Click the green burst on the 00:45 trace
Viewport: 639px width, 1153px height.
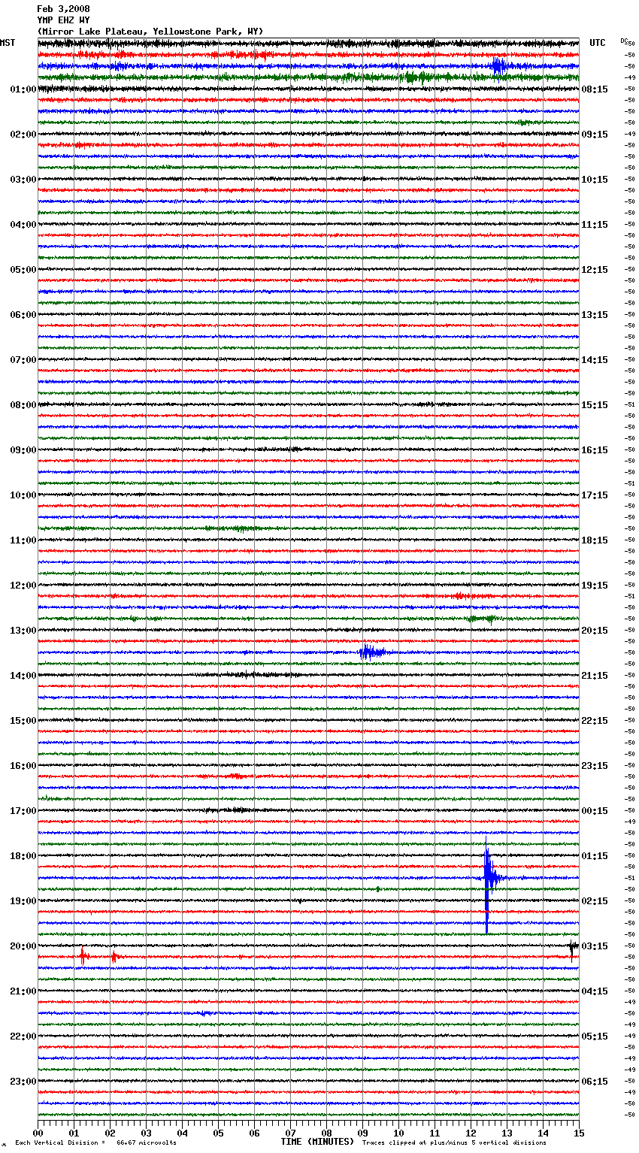416,77
